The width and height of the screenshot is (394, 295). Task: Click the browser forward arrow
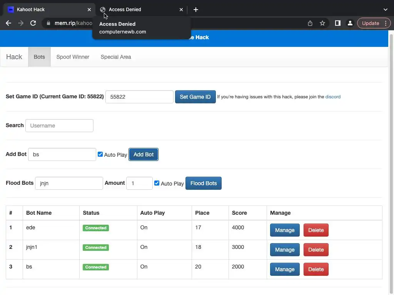coord(21,23)
